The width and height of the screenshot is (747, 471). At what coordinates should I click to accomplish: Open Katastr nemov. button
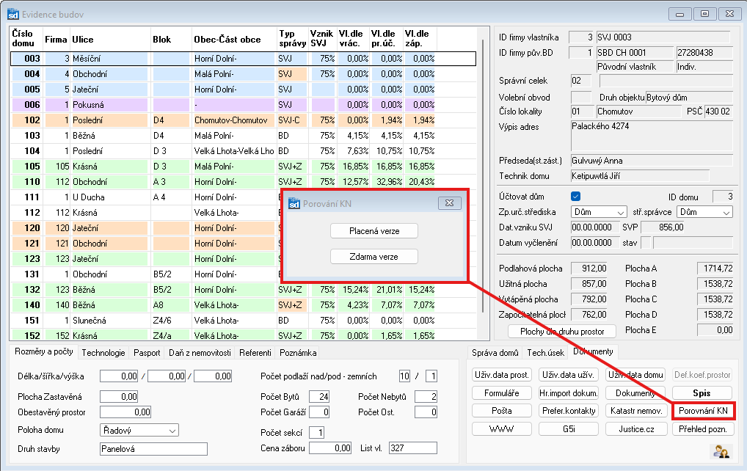[636, 411]
